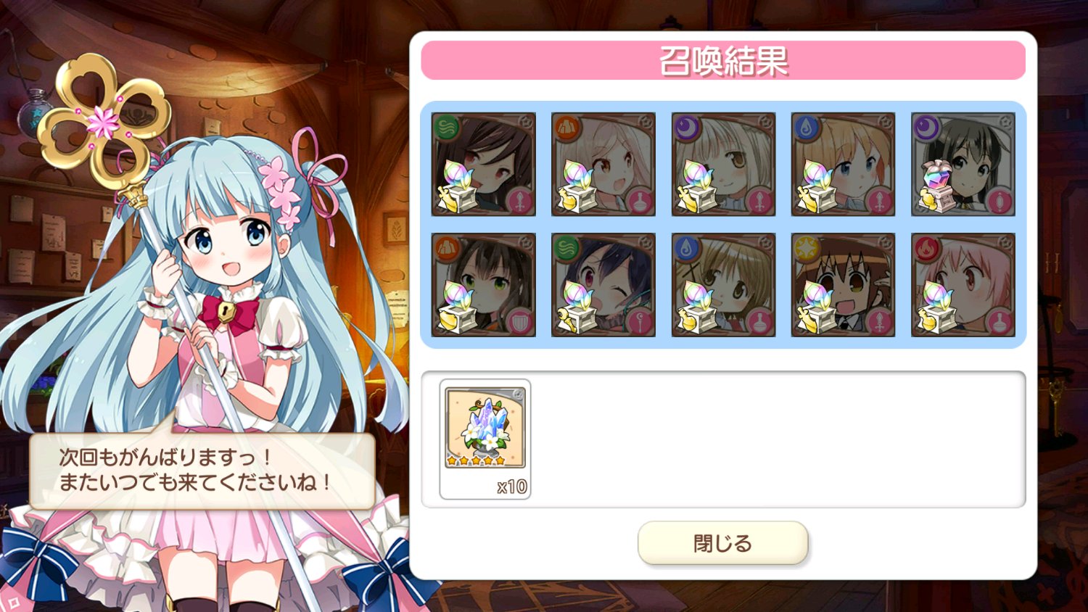
Task: Tap the five-star crystal flower item x10
Action: [485, 439]
